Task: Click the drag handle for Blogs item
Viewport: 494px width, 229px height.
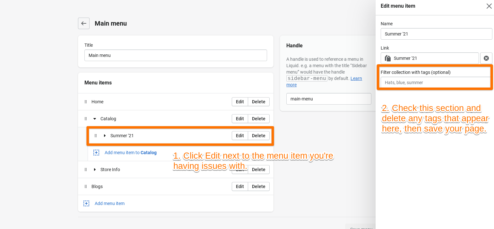Action: (86, 186)
